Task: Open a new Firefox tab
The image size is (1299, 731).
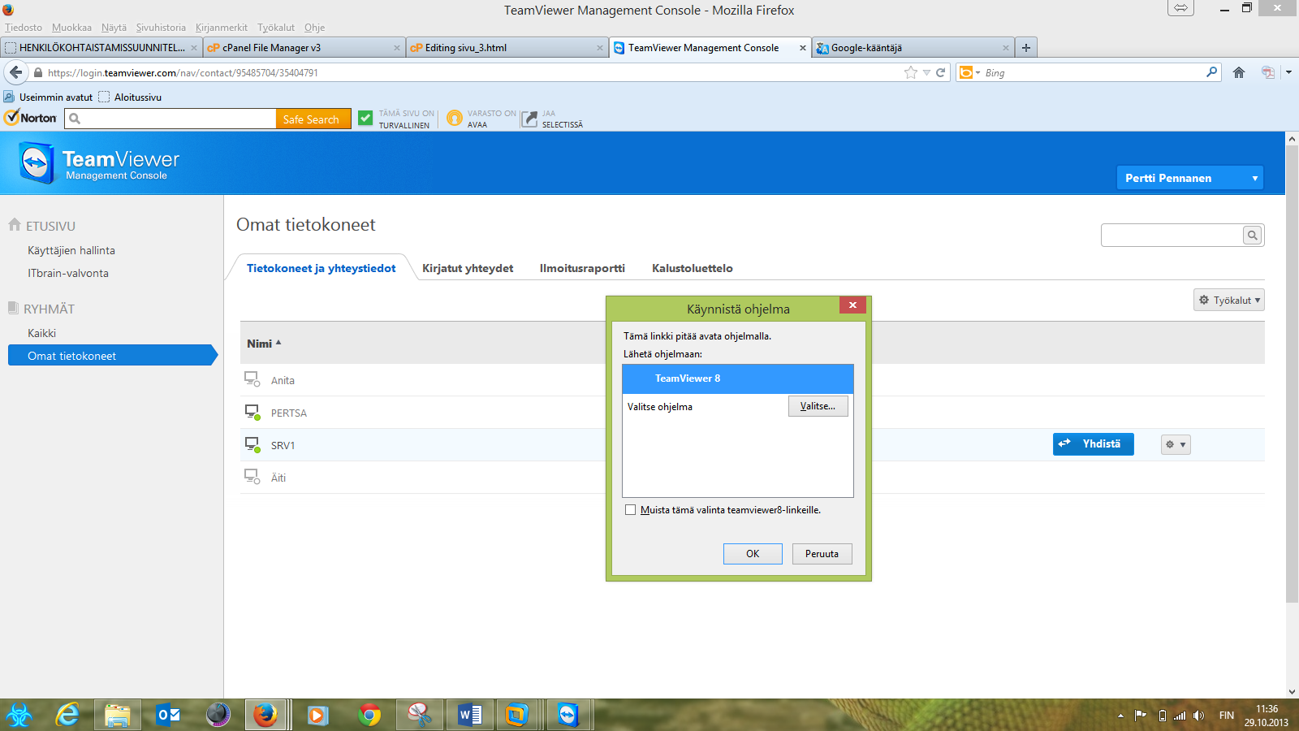Action: tap(1026, 47)
